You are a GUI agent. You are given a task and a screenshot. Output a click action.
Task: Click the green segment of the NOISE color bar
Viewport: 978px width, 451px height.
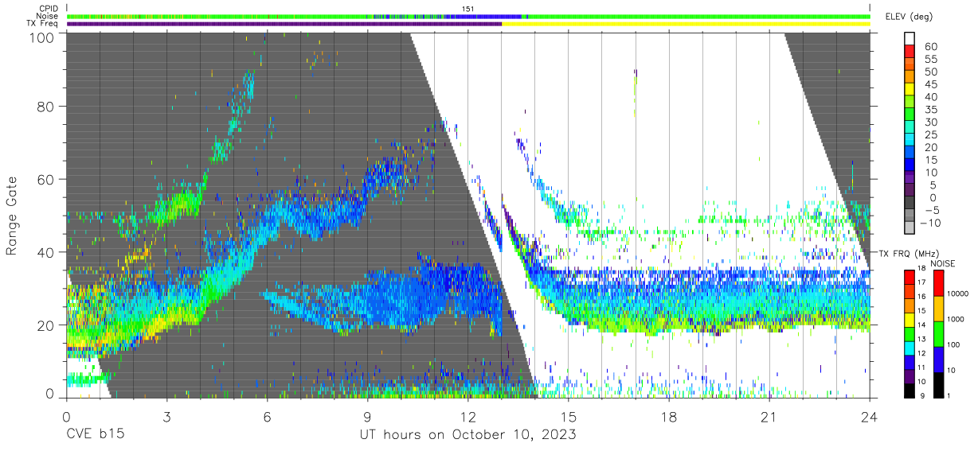pos(937,333)
